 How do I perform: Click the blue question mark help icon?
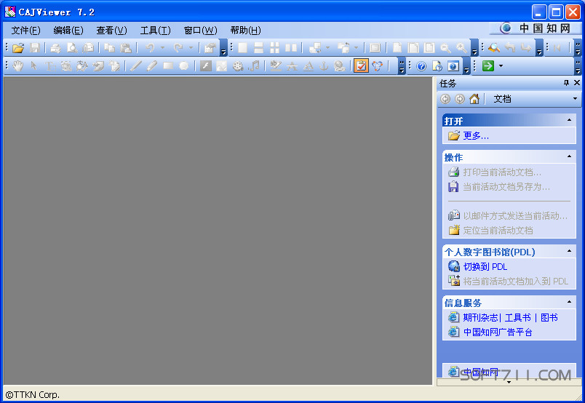(421, 66)
